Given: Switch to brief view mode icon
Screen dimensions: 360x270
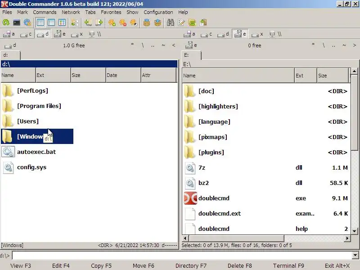Looking at the screenshot, I should click(40, 22).
